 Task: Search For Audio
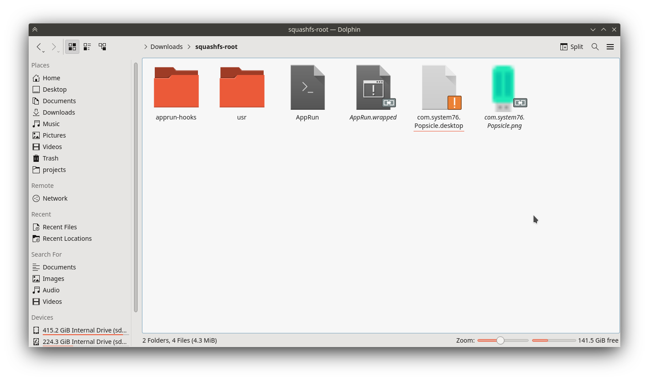pyautogui.click(x=81, y=290)
